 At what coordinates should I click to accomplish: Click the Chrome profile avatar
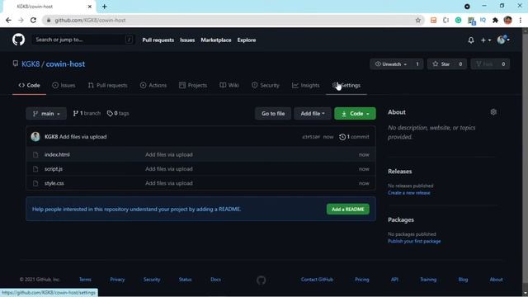point(508,20)
